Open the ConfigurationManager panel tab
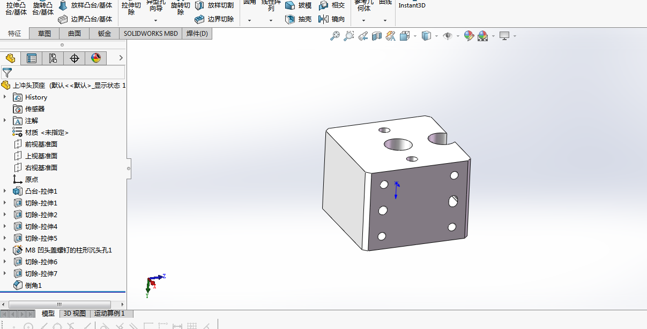647x329 pixels. (x=53, y=58)
